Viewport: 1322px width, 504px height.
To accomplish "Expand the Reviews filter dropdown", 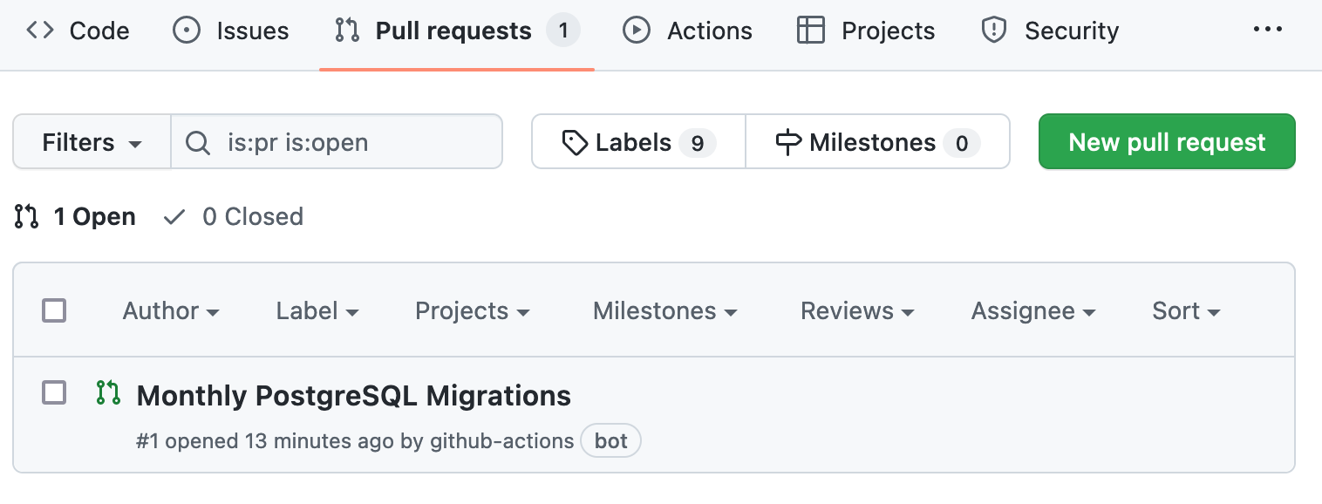I will click(857, 310).
